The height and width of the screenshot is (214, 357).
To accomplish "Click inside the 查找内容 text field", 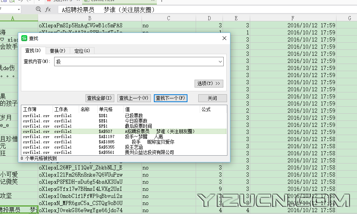I will click(x=134, y=62).
